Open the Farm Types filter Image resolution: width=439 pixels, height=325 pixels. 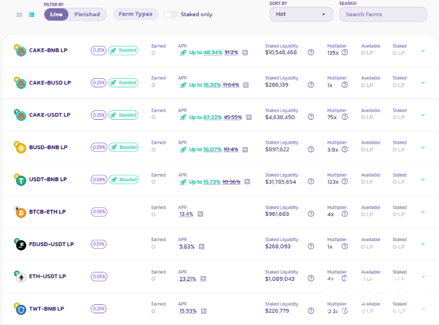tap(136, 15)
